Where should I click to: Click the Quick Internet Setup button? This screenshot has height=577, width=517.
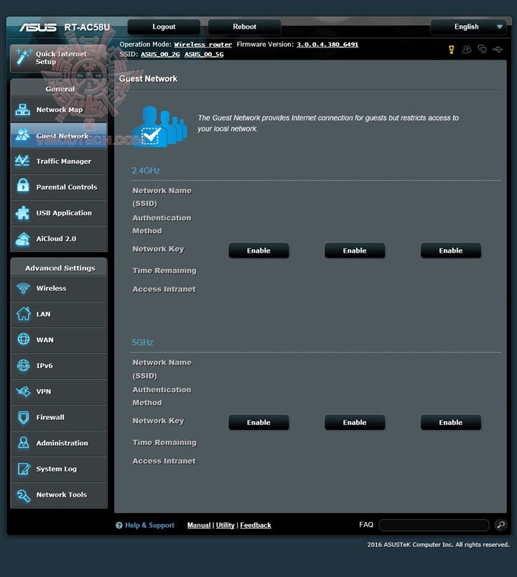point(59,58)
